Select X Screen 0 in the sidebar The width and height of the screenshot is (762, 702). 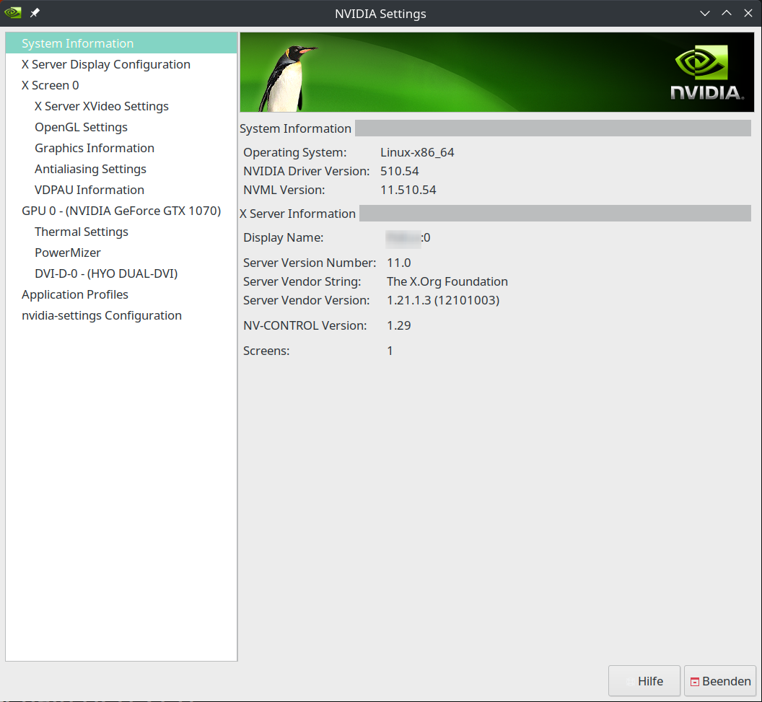pos(50,84)
